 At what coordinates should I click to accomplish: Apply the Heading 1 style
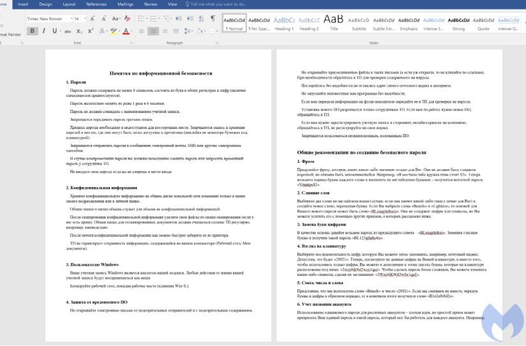(x=284, y=24)
